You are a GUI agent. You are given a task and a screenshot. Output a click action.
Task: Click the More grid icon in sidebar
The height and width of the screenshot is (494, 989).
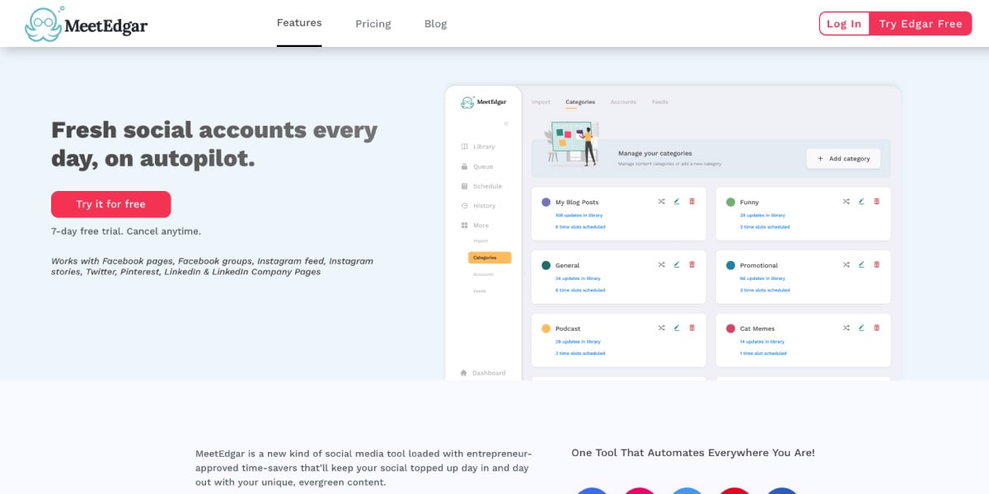465,226
